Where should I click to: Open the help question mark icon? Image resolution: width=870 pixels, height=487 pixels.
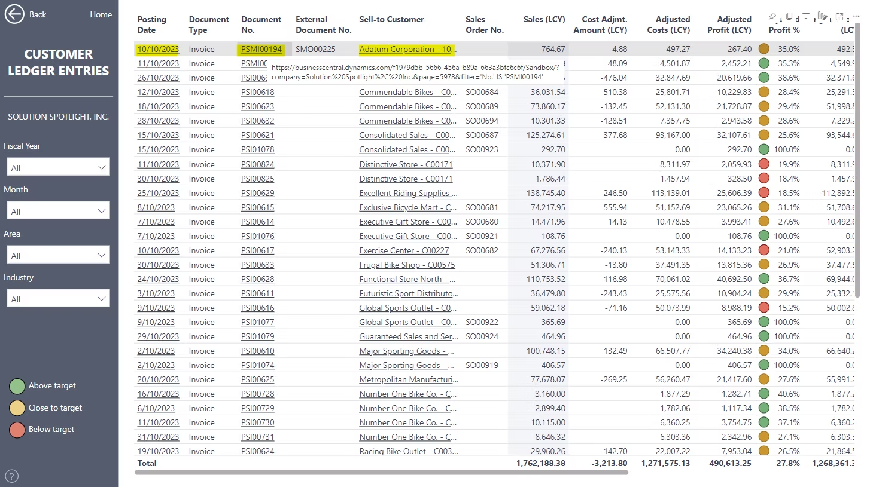(x=11, y=476)
